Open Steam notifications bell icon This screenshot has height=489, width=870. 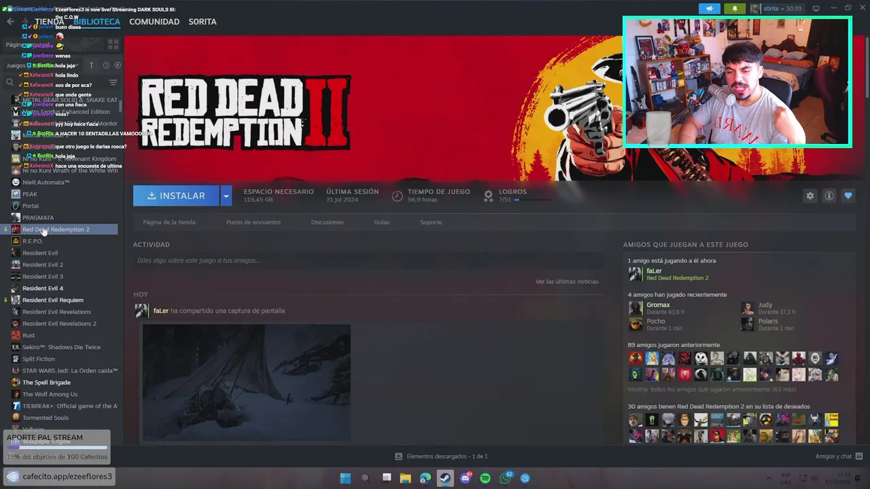click(x=734, y=9)
